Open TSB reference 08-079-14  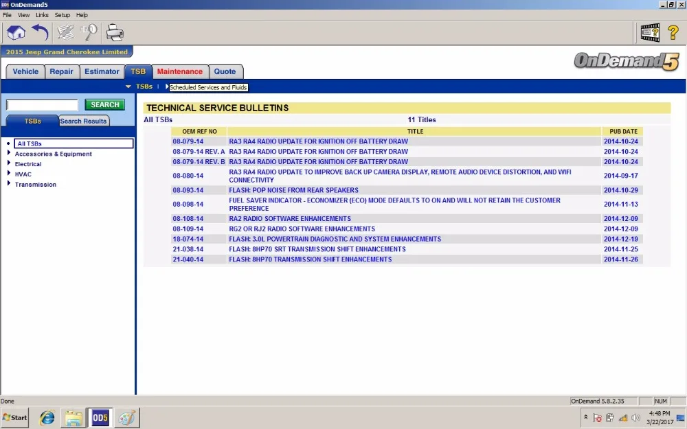pos(188,141)
